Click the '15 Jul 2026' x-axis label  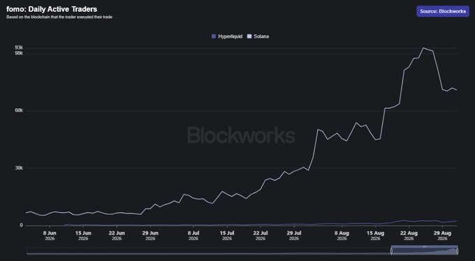[227, 236]
